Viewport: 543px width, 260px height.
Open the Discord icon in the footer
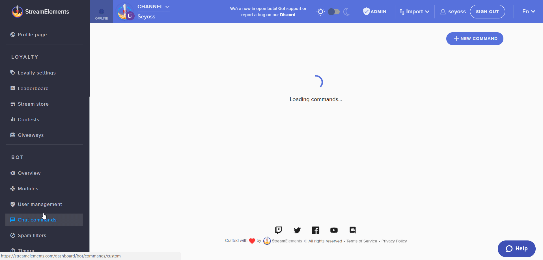coord(352,230)
